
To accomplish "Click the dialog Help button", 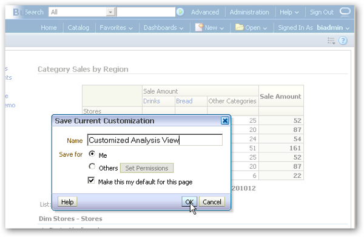I will pyautogui.click(x=67, y=202).
